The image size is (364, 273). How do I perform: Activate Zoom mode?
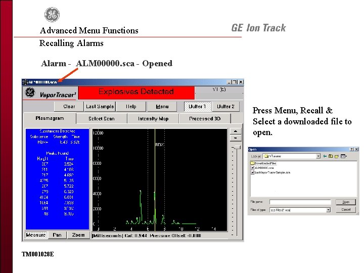(78, 235)
